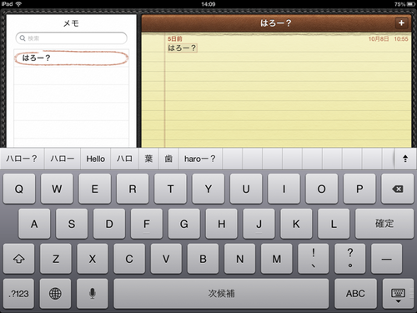Tap the R key
The image size is (417, 313).
point(133,189)
